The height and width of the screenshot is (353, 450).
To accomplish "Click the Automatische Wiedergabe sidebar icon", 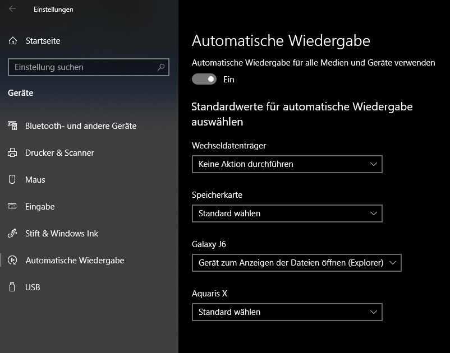I will (x=12, y=261).
